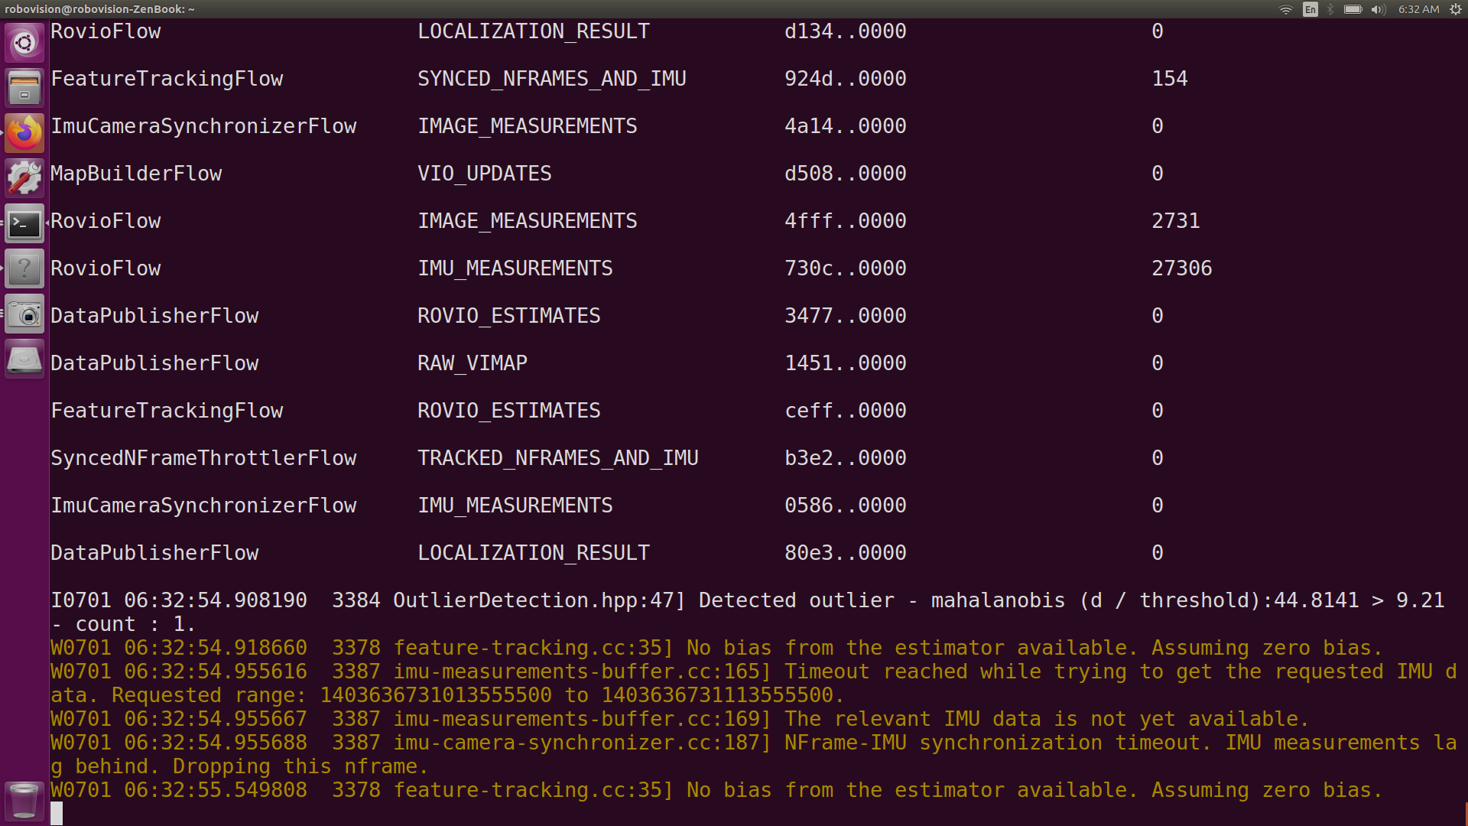Open the Wi-Fi network menu
This screenshot has width=1468, height=826.
[1285, 9]
